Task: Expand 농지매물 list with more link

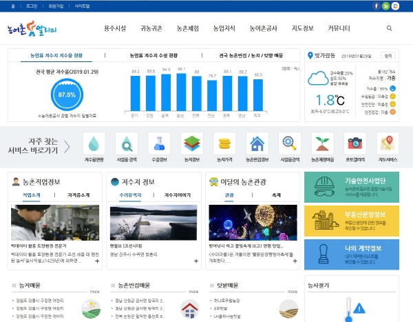Action: tap(94, 292)
